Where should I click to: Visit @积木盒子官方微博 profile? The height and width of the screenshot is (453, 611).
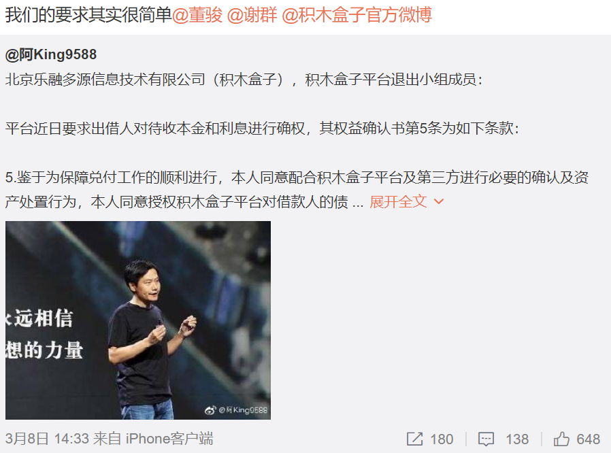[x=357, y=15]
